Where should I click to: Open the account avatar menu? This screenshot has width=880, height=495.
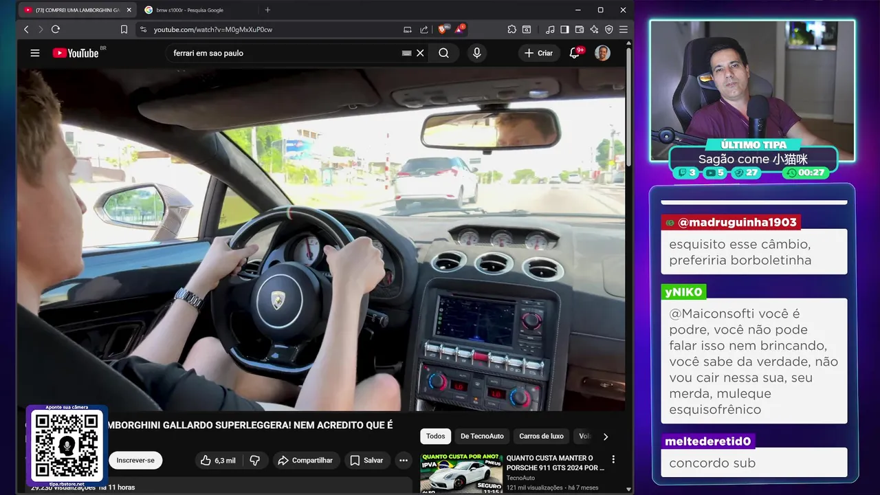(x=602, y=53)
